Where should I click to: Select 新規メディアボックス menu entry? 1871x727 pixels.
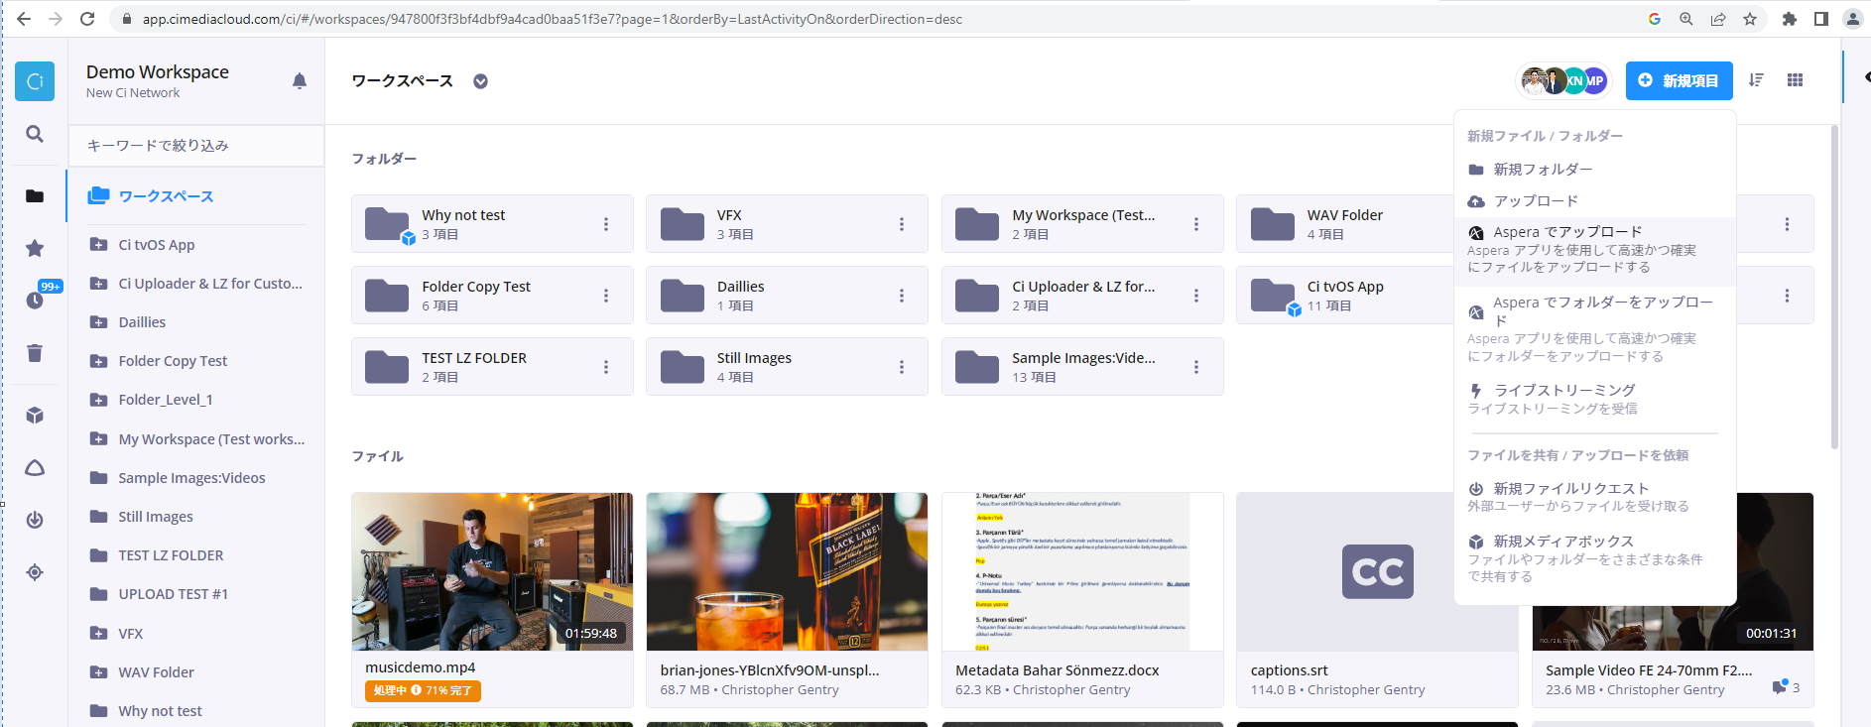pos(1595,558)
